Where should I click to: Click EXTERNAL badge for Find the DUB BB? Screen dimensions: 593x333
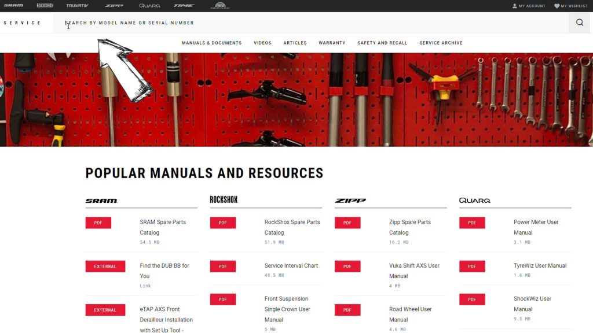[x=105, y=267]
